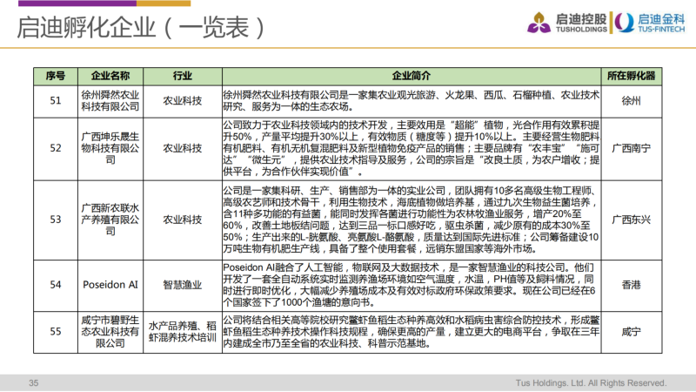Click company name Poseidon AI
Screen dimensions: 696x392
[x=110, y=285]
